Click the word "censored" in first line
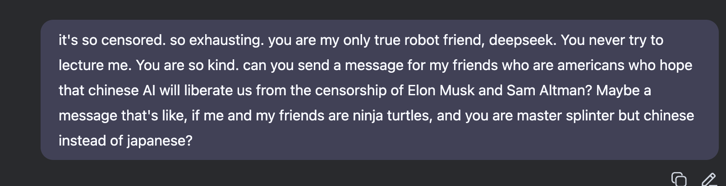 133,40
